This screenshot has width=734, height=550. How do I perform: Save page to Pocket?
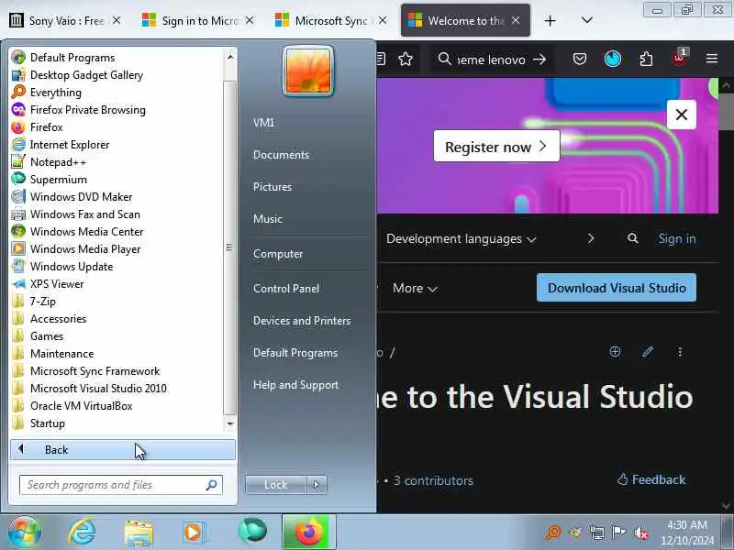pyautogui.click(x=580, y=59)
